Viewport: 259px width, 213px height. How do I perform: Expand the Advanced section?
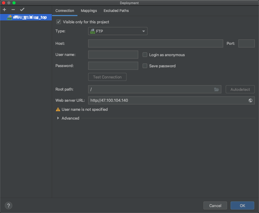tap(58, 118)
